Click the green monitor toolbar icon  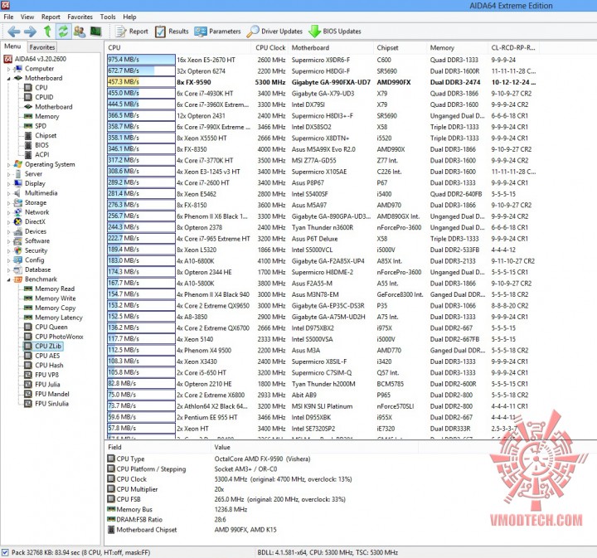click(95, 32)
